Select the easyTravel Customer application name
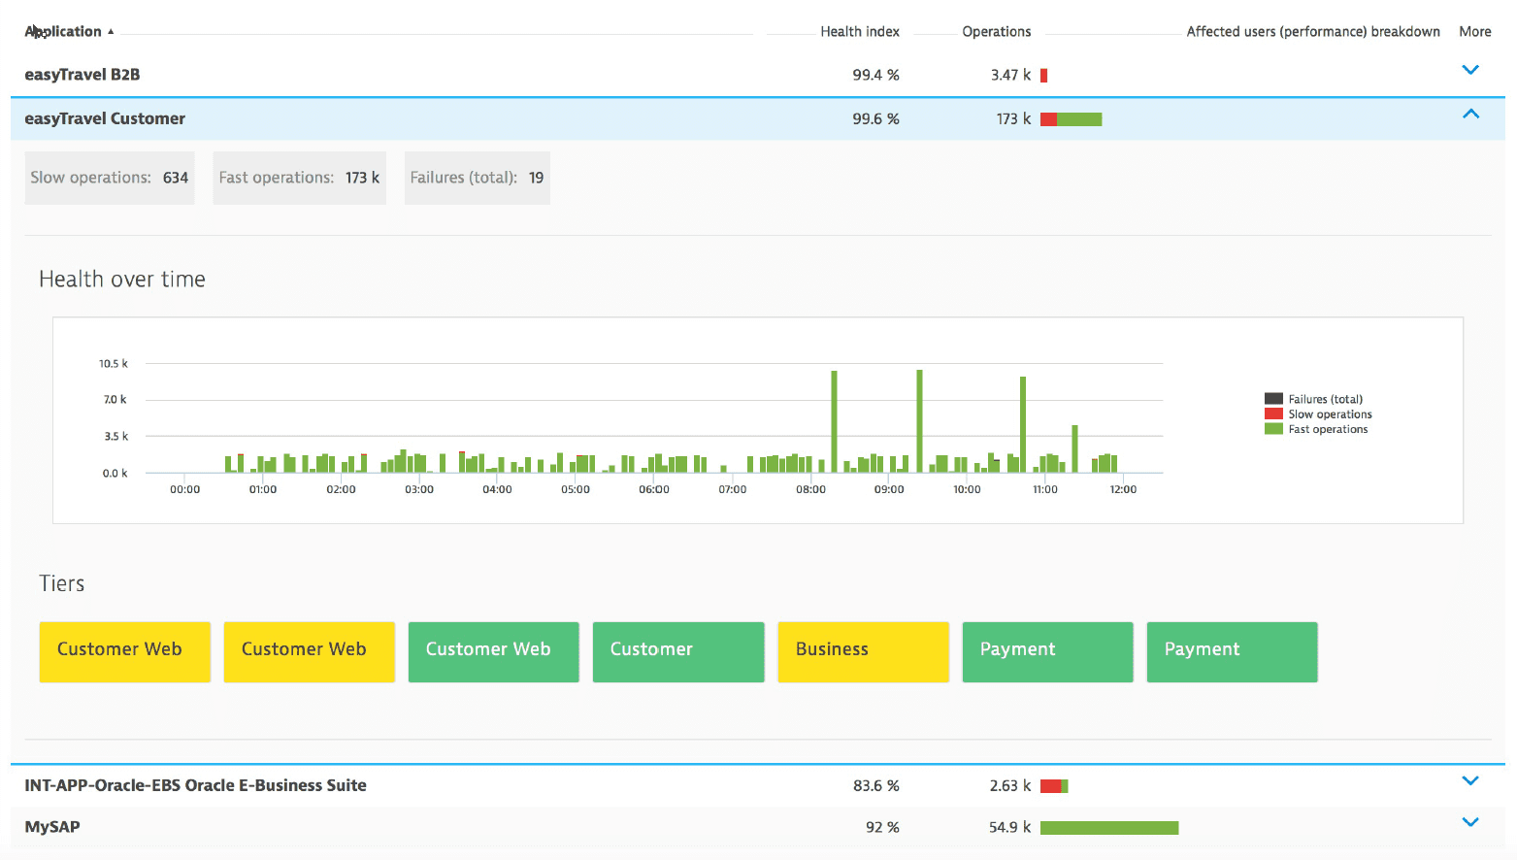This screenshot has width=1517, height=860. coord(105,118)
